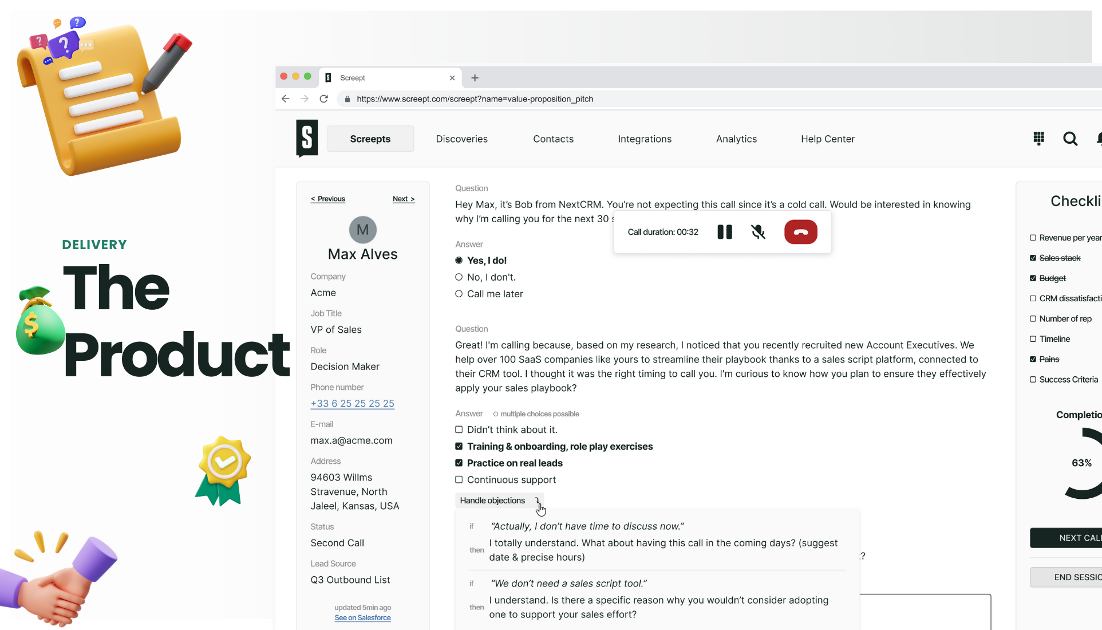The width and height of the screenshot is (1102, 630).
Task: Select the No, I don't radio button
Action: point(459,277)
